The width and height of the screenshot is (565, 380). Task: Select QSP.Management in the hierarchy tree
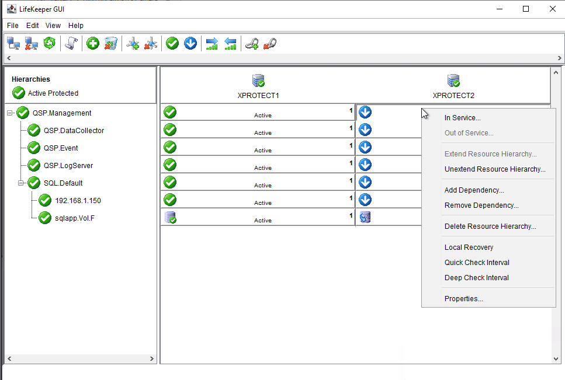pyautogui.click(x=62, y=113)
